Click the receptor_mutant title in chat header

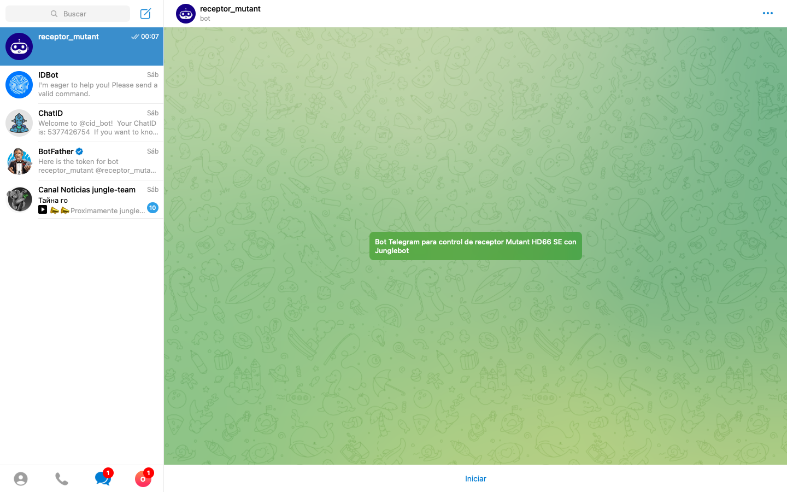pyautogui.click(x=230, y=9)
